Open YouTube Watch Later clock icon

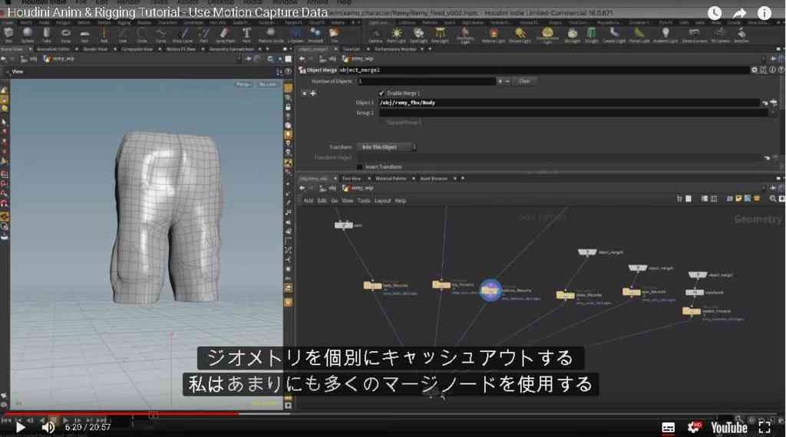coord(715,13)
